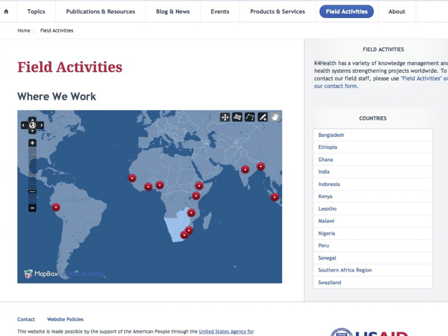The height and width of the screenshot is (336, 448).
Task: Open the 'our contact form' link
Action: click(x=336, y=86)
